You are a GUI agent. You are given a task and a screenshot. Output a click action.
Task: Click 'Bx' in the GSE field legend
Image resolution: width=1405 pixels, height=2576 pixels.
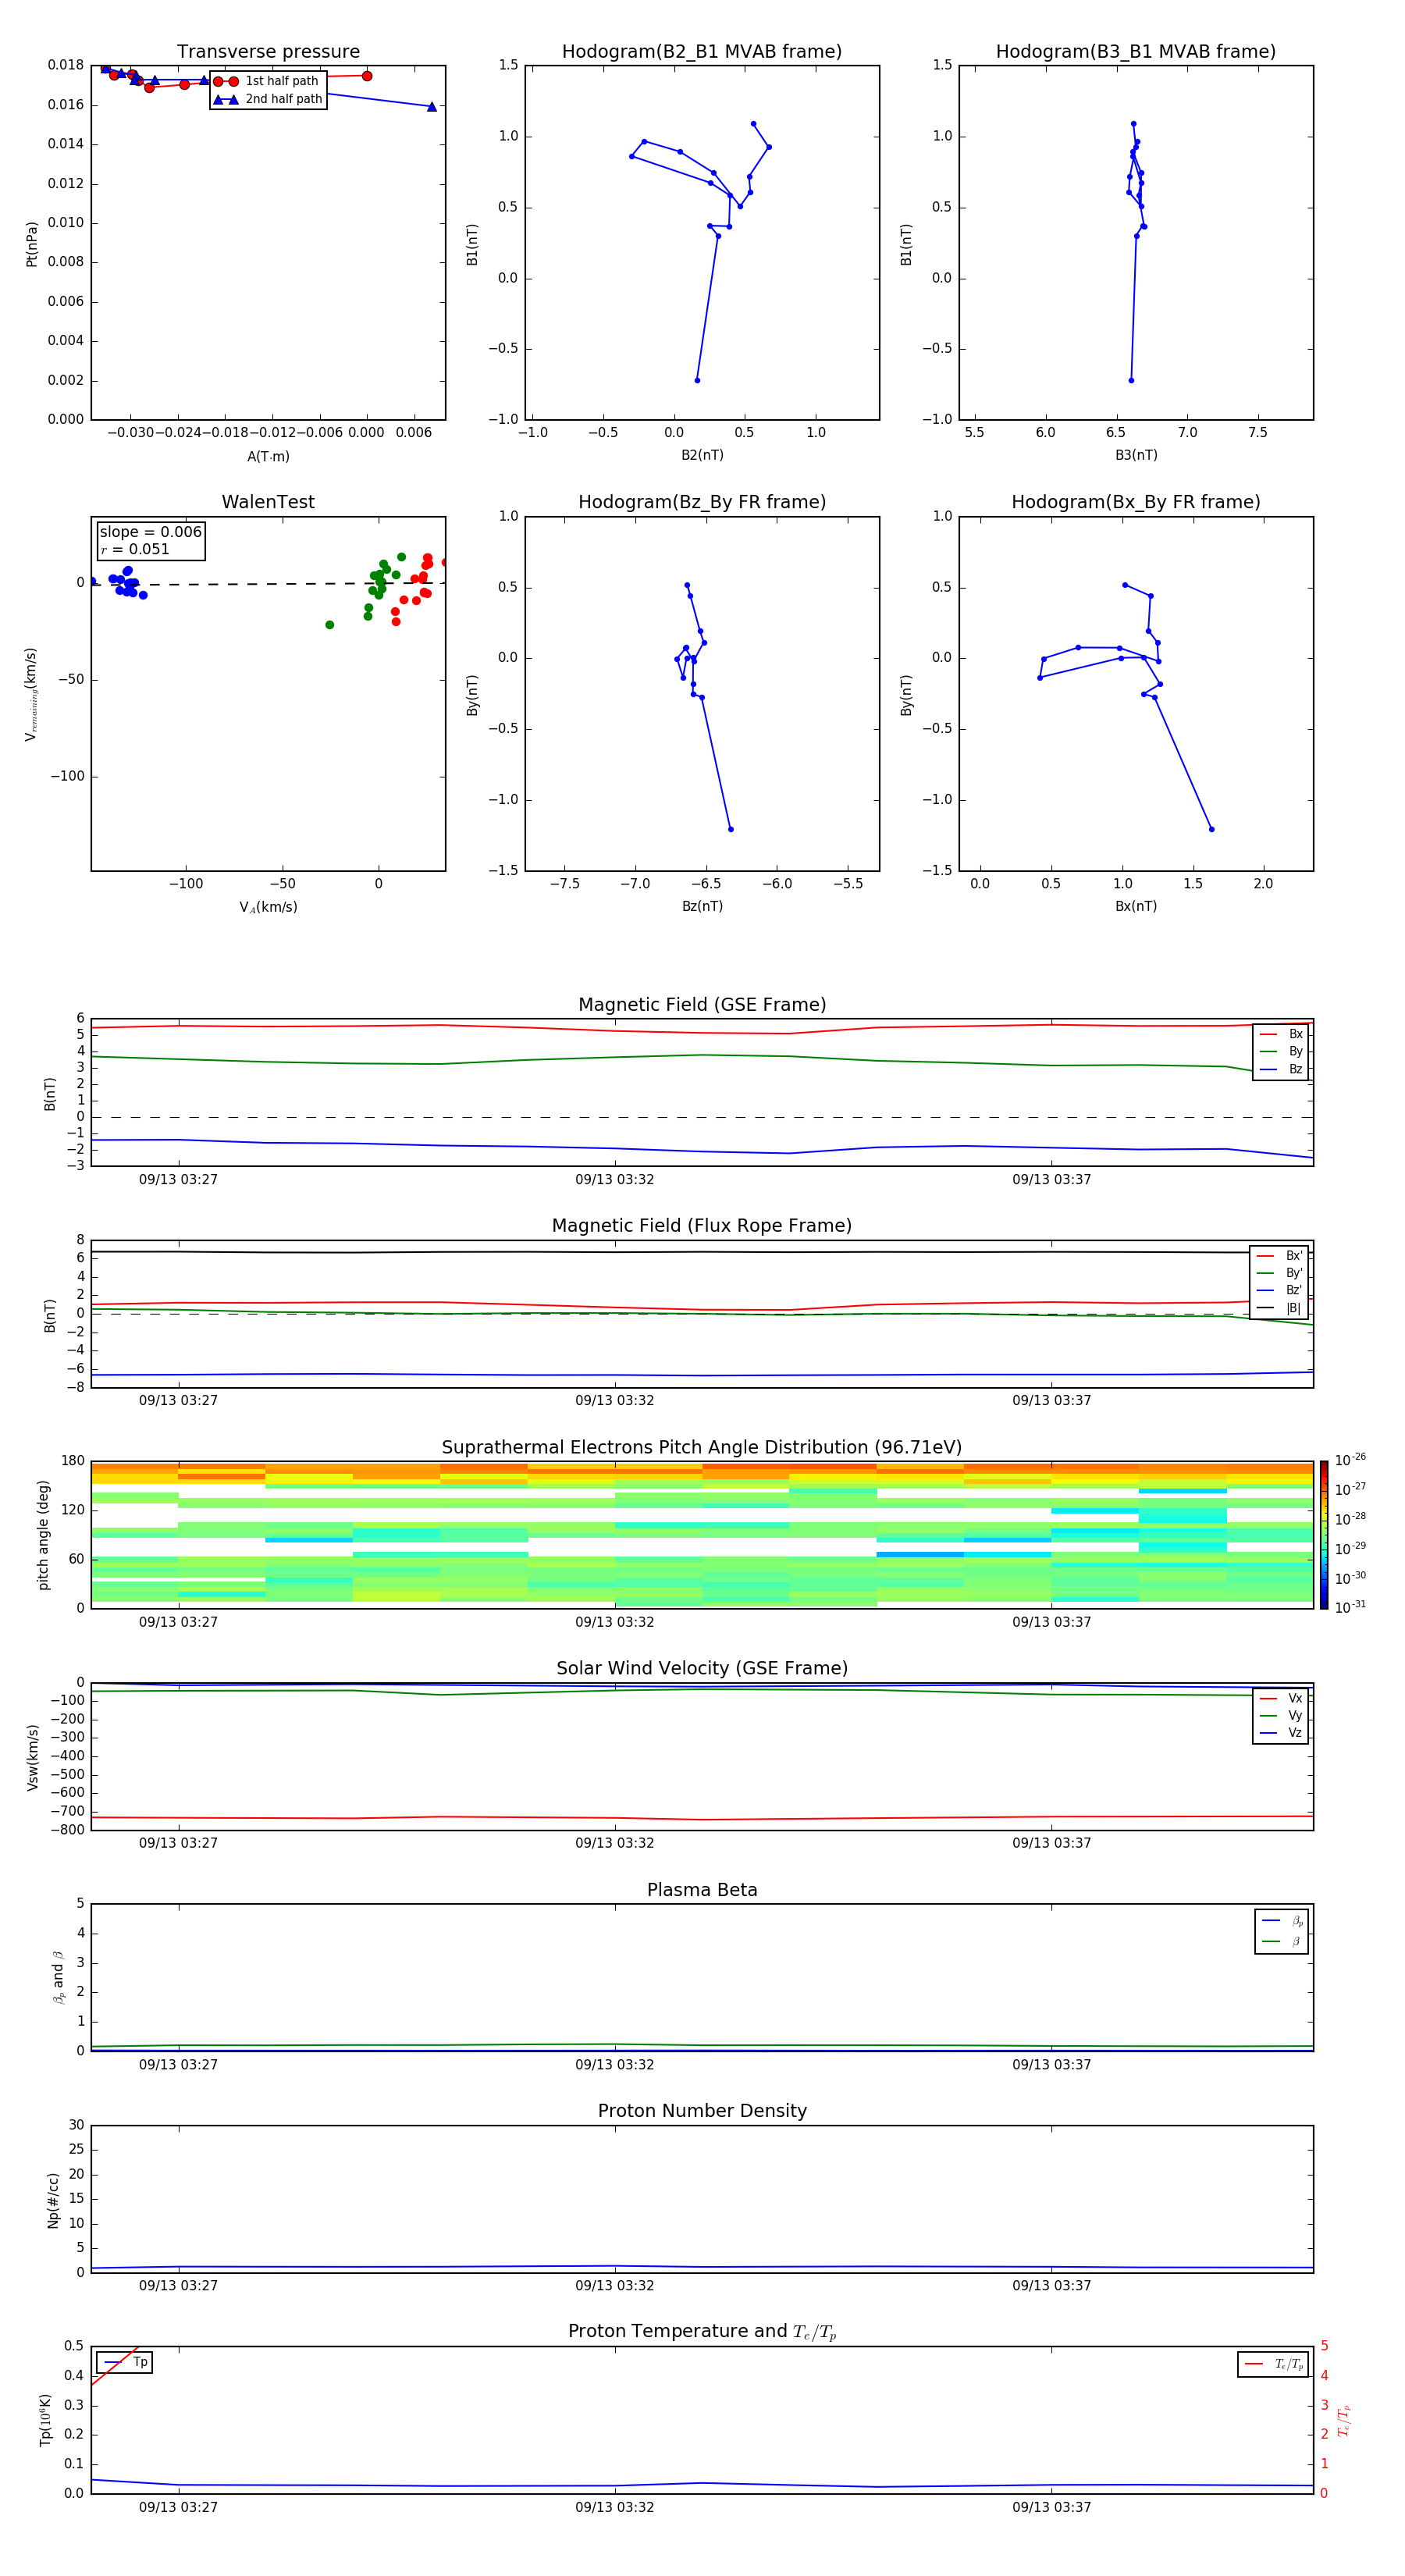click(x=1295, y=1034)
